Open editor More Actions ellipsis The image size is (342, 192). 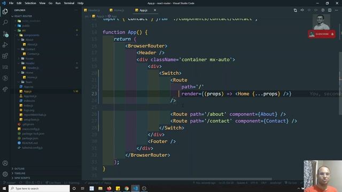tap(336, 10)
